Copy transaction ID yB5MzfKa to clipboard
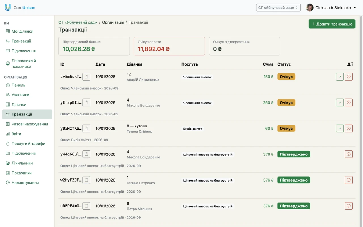Image resolution: width=363 pixels, height=227 pixels. pyautogui.click(x=86, y=128)
